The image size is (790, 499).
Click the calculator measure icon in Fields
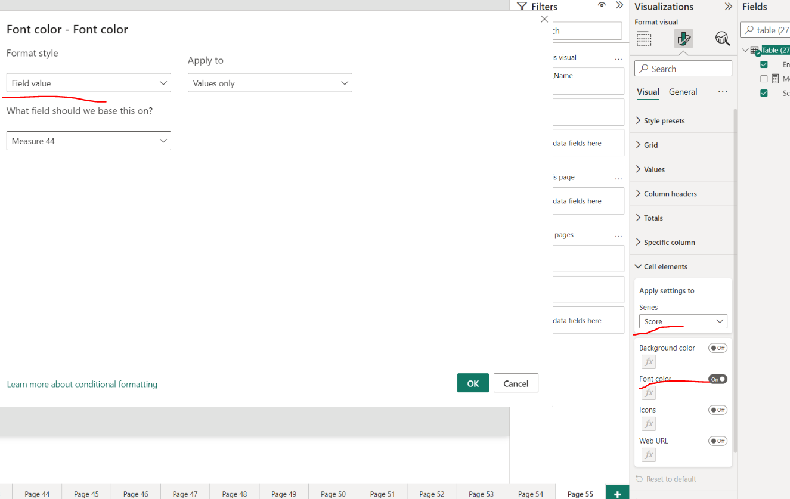pos(775,79)
